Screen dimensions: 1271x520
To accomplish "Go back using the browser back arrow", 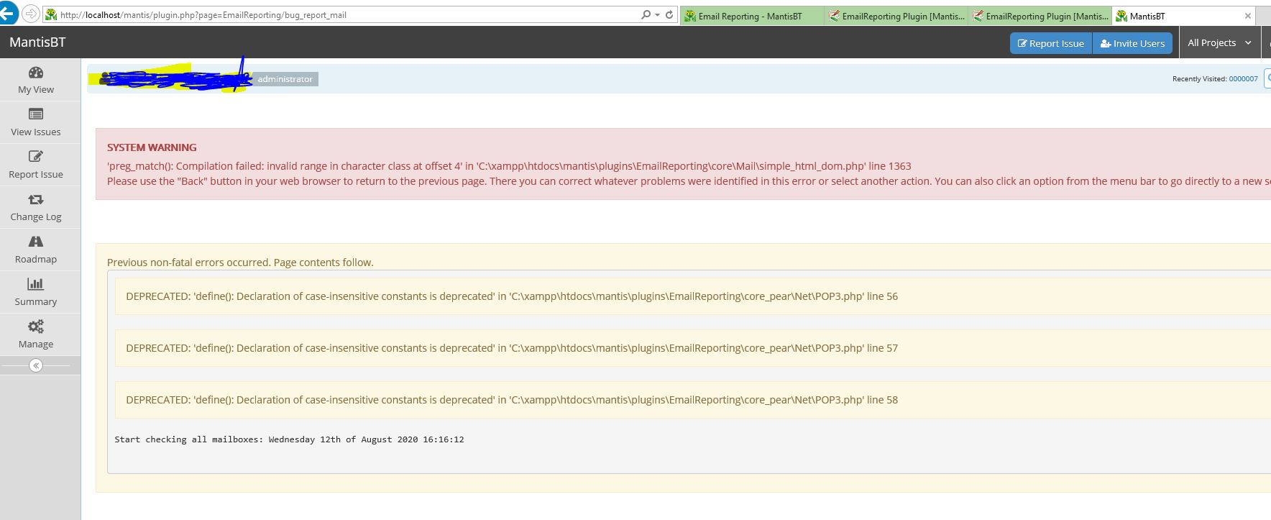I will pos(7,14).
